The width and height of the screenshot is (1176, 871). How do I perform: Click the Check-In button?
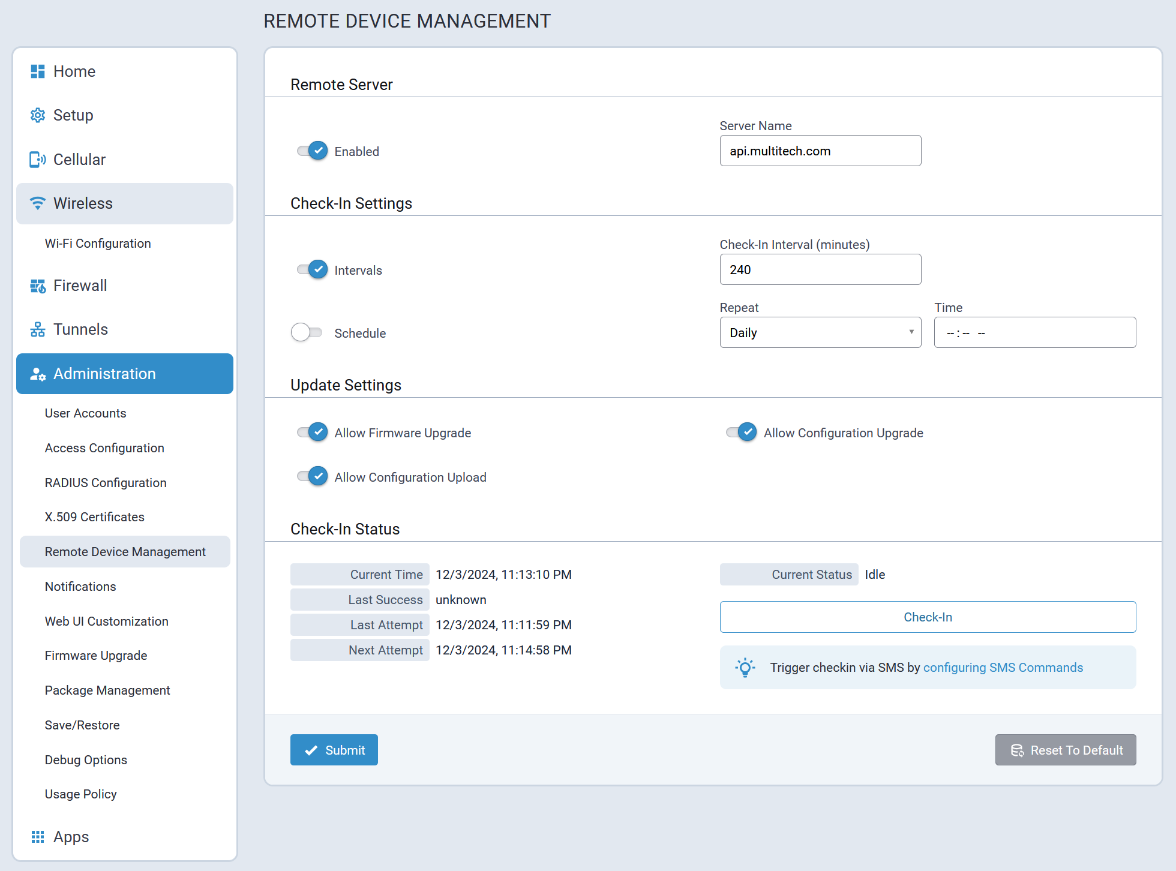927,617
